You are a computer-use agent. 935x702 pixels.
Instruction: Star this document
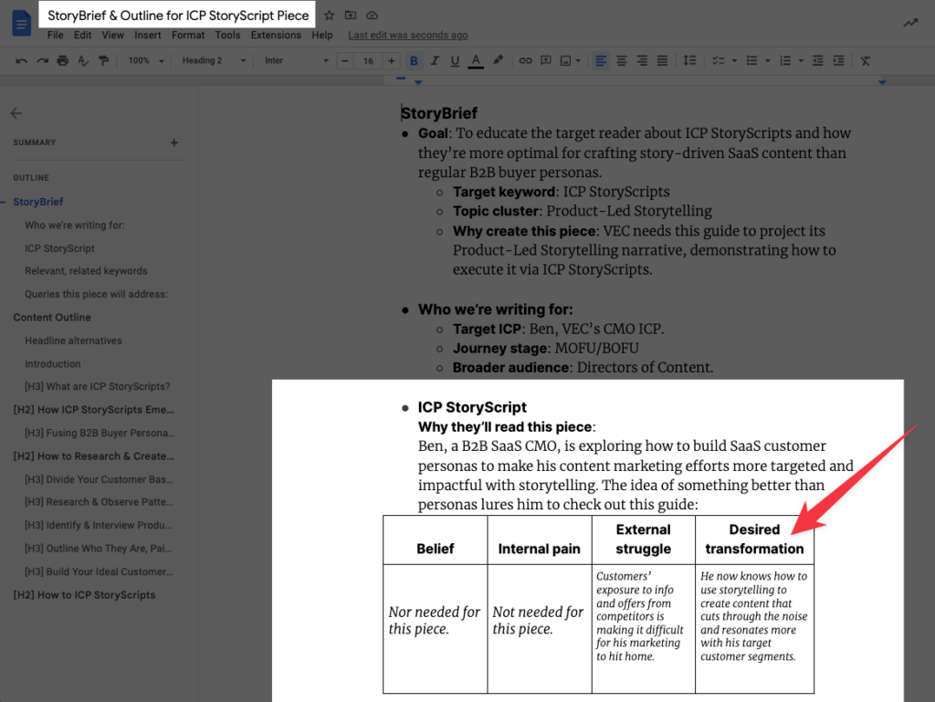click(x=329, y=16)
